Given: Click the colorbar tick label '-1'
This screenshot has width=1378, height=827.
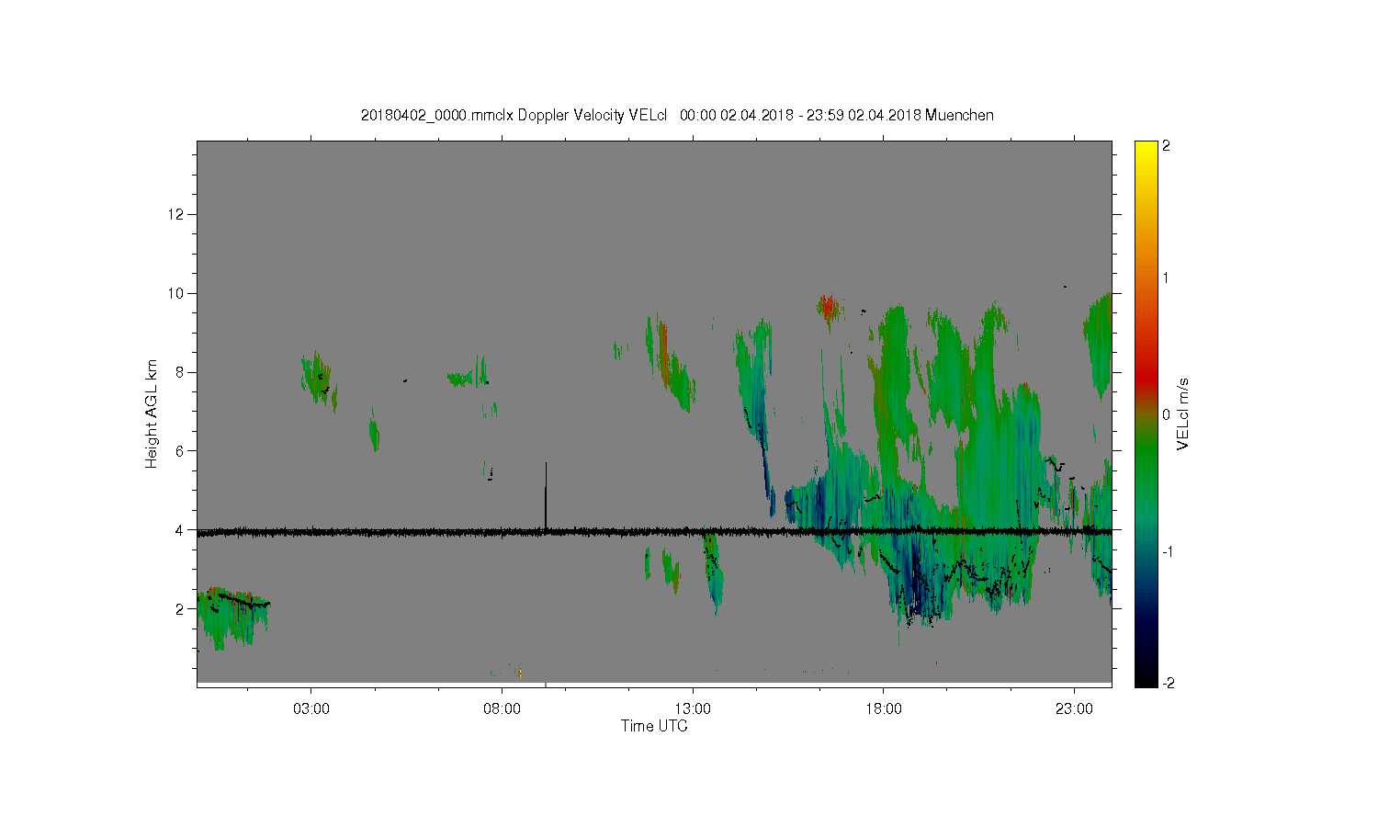Looking at the screenshot, I should pos(1168,551).
